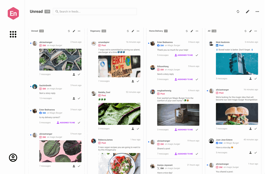Refresh all feeds using top-right refresh icon
The height and width of the screenshot is (174, 265).
[238, 12]
